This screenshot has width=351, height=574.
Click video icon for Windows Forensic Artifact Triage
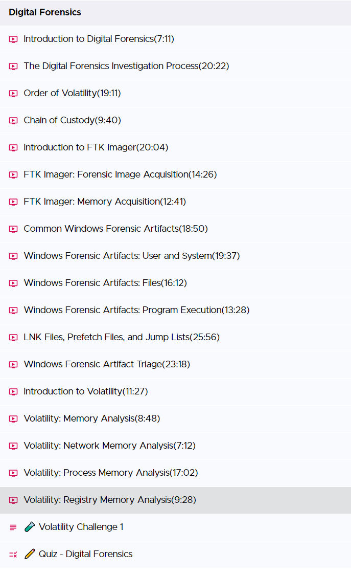(x=13, y=365)
